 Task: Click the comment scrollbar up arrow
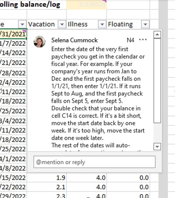pos(157,35)
